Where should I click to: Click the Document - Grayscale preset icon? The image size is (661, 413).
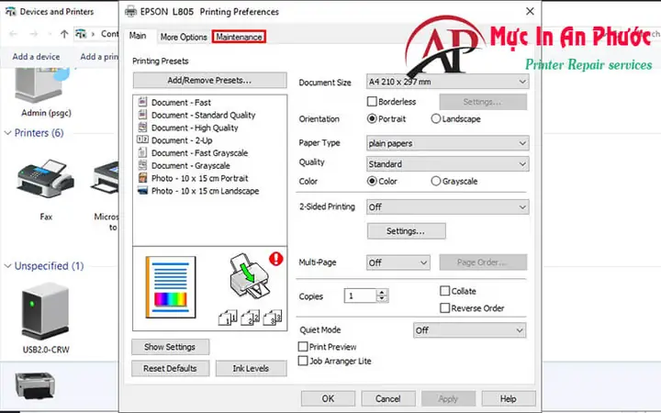(142, 165)
